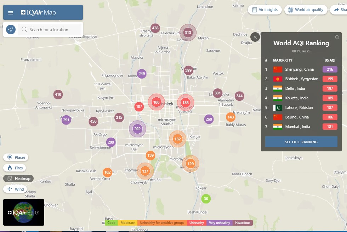Enable the Fires layer

(15, 168)
